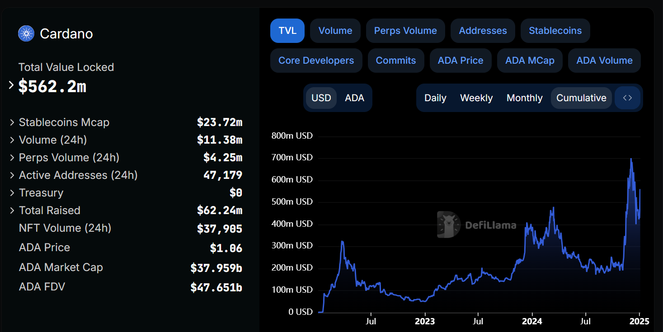The width and height of the screenshot is (663, 332).
Task: Click the 400m USD axis label
Action: tap(292, 224)
